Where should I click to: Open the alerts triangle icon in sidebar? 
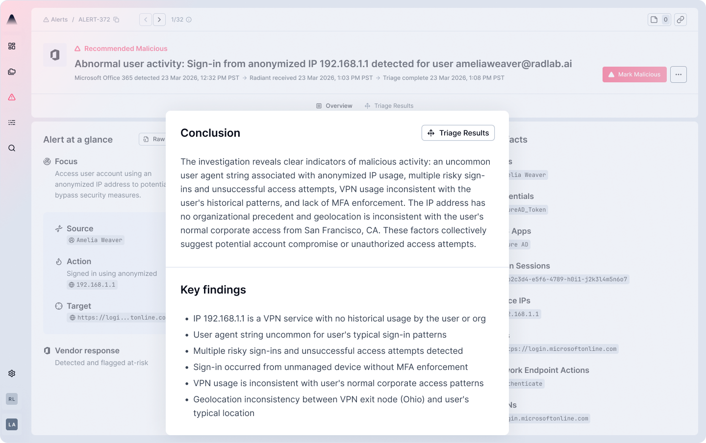[12, 97]
